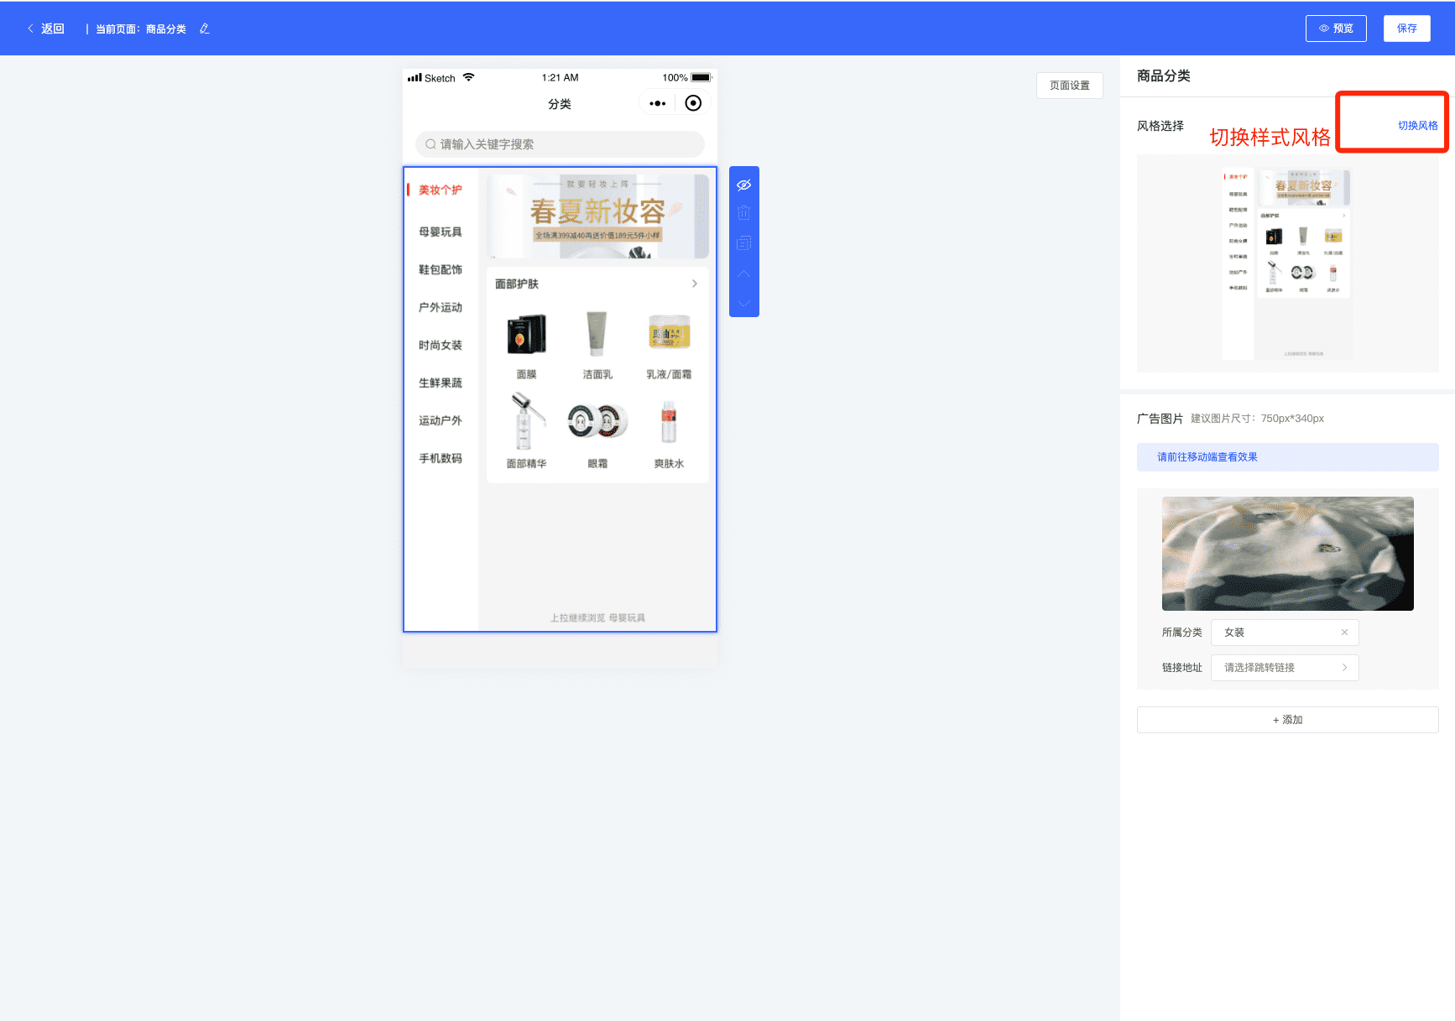The image size is (1455, 1021).
Task: Open the 所属分类 dropdown
Action: click(x=1285, y=633)
